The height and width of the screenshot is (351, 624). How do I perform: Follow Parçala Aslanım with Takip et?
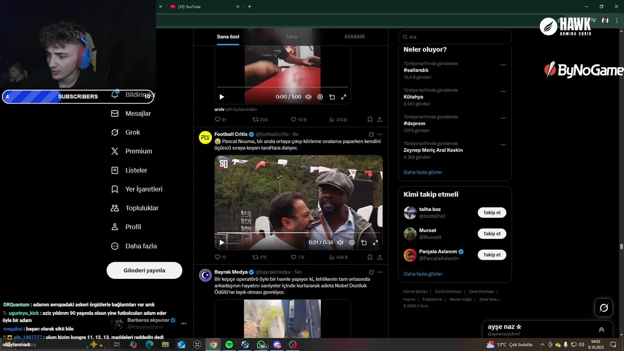pos(492,254)
